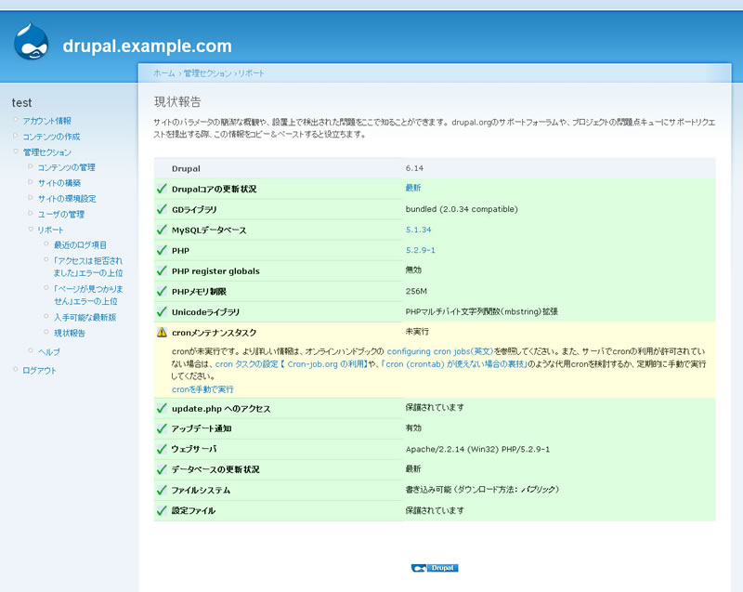Open ユーザの管理 in the sidebar
Viewport: 743px width, 592px height.
(x=61, y=215)
